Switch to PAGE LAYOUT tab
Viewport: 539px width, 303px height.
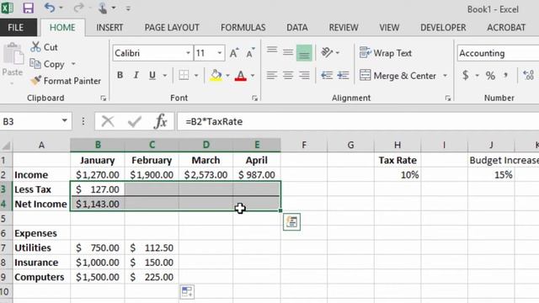172,28
